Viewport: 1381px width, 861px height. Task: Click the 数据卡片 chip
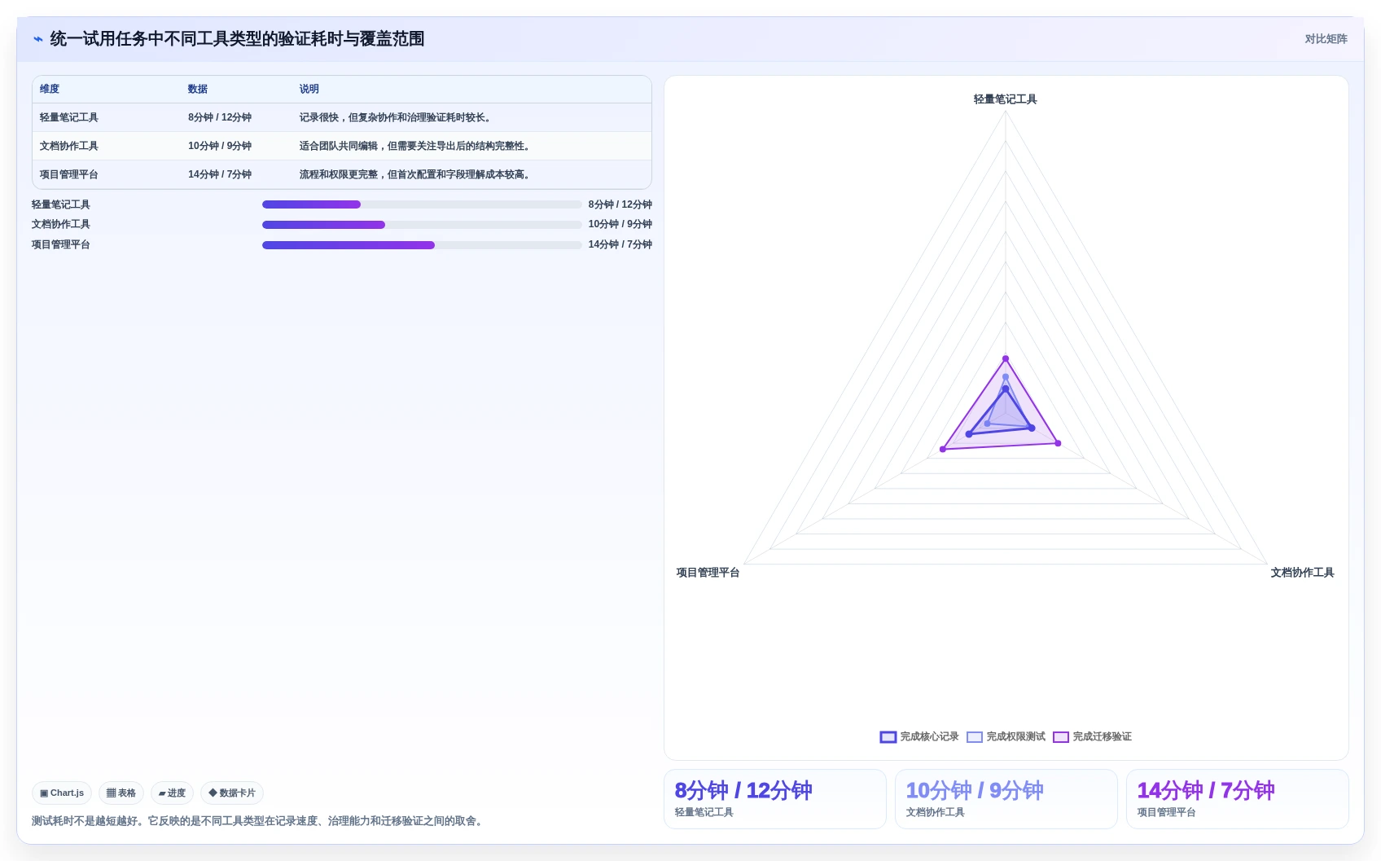tap(232, 793)
